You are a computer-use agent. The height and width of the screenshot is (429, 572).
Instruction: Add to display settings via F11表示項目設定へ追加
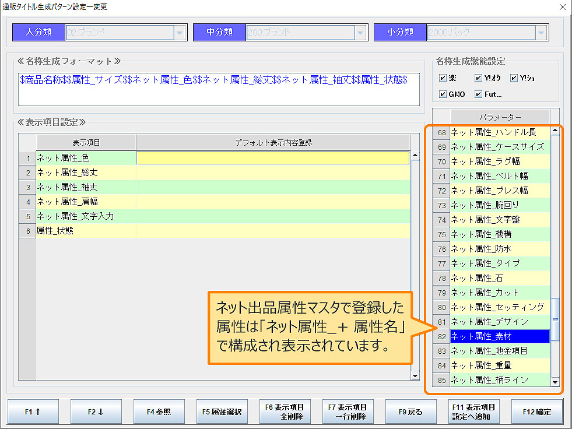[x=472, y=411]
